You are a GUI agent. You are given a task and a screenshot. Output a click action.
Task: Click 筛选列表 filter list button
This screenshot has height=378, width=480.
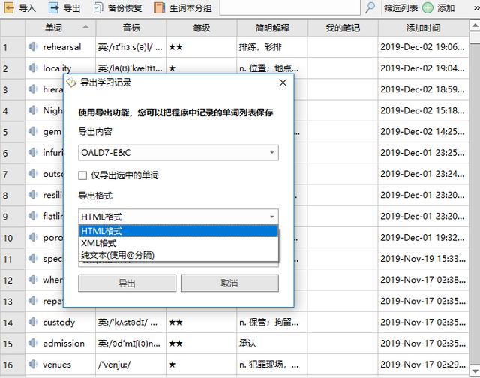point(400,8)
